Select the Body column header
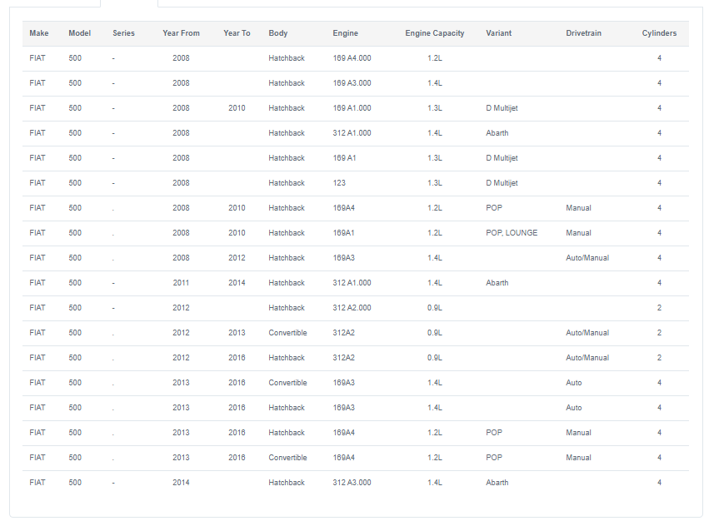This screenshot has height=521, width=709. pos(277,33)
